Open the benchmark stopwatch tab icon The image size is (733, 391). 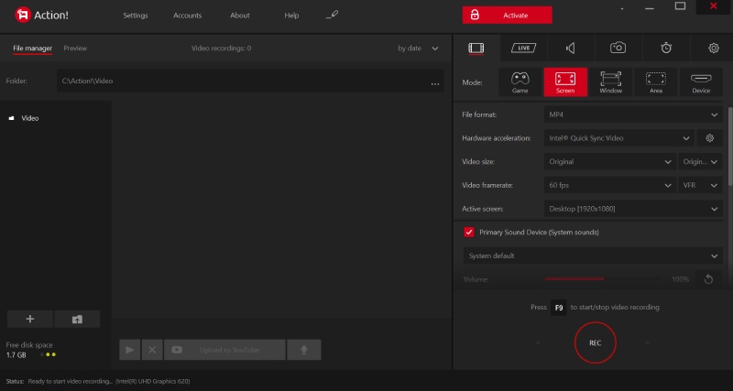(x=666, y=48)
